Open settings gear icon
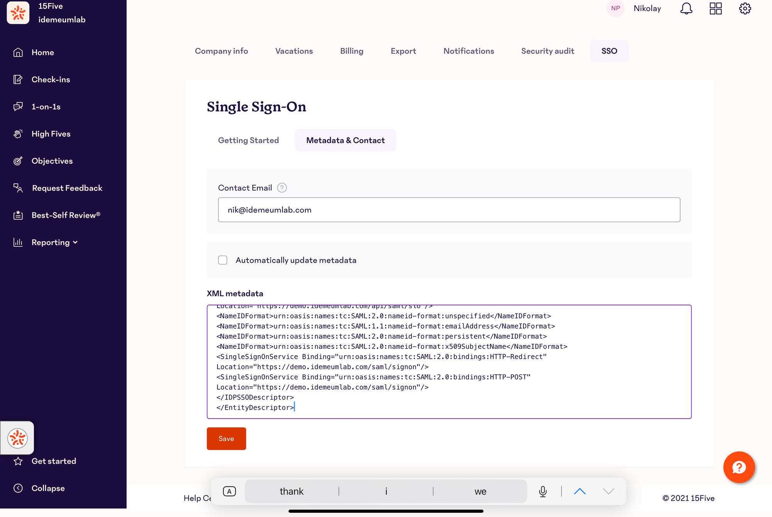Viewport: 772px width, 517px height. [745, 8]
